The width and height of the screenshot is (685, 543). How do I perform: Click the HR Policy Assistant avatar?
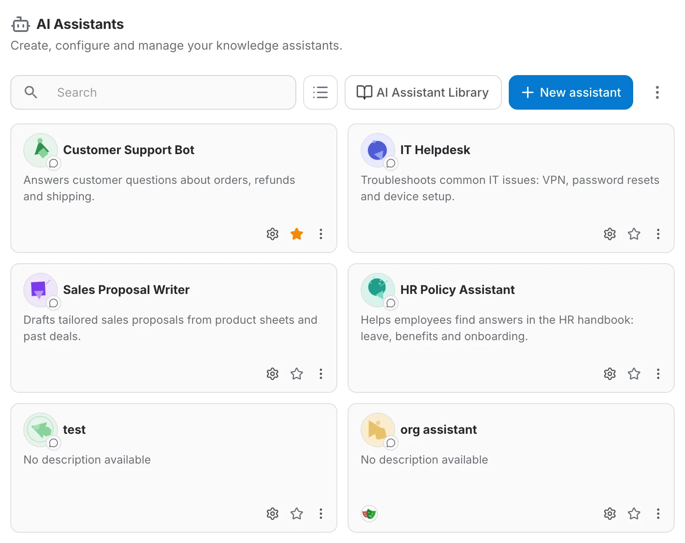coord(378,290)
